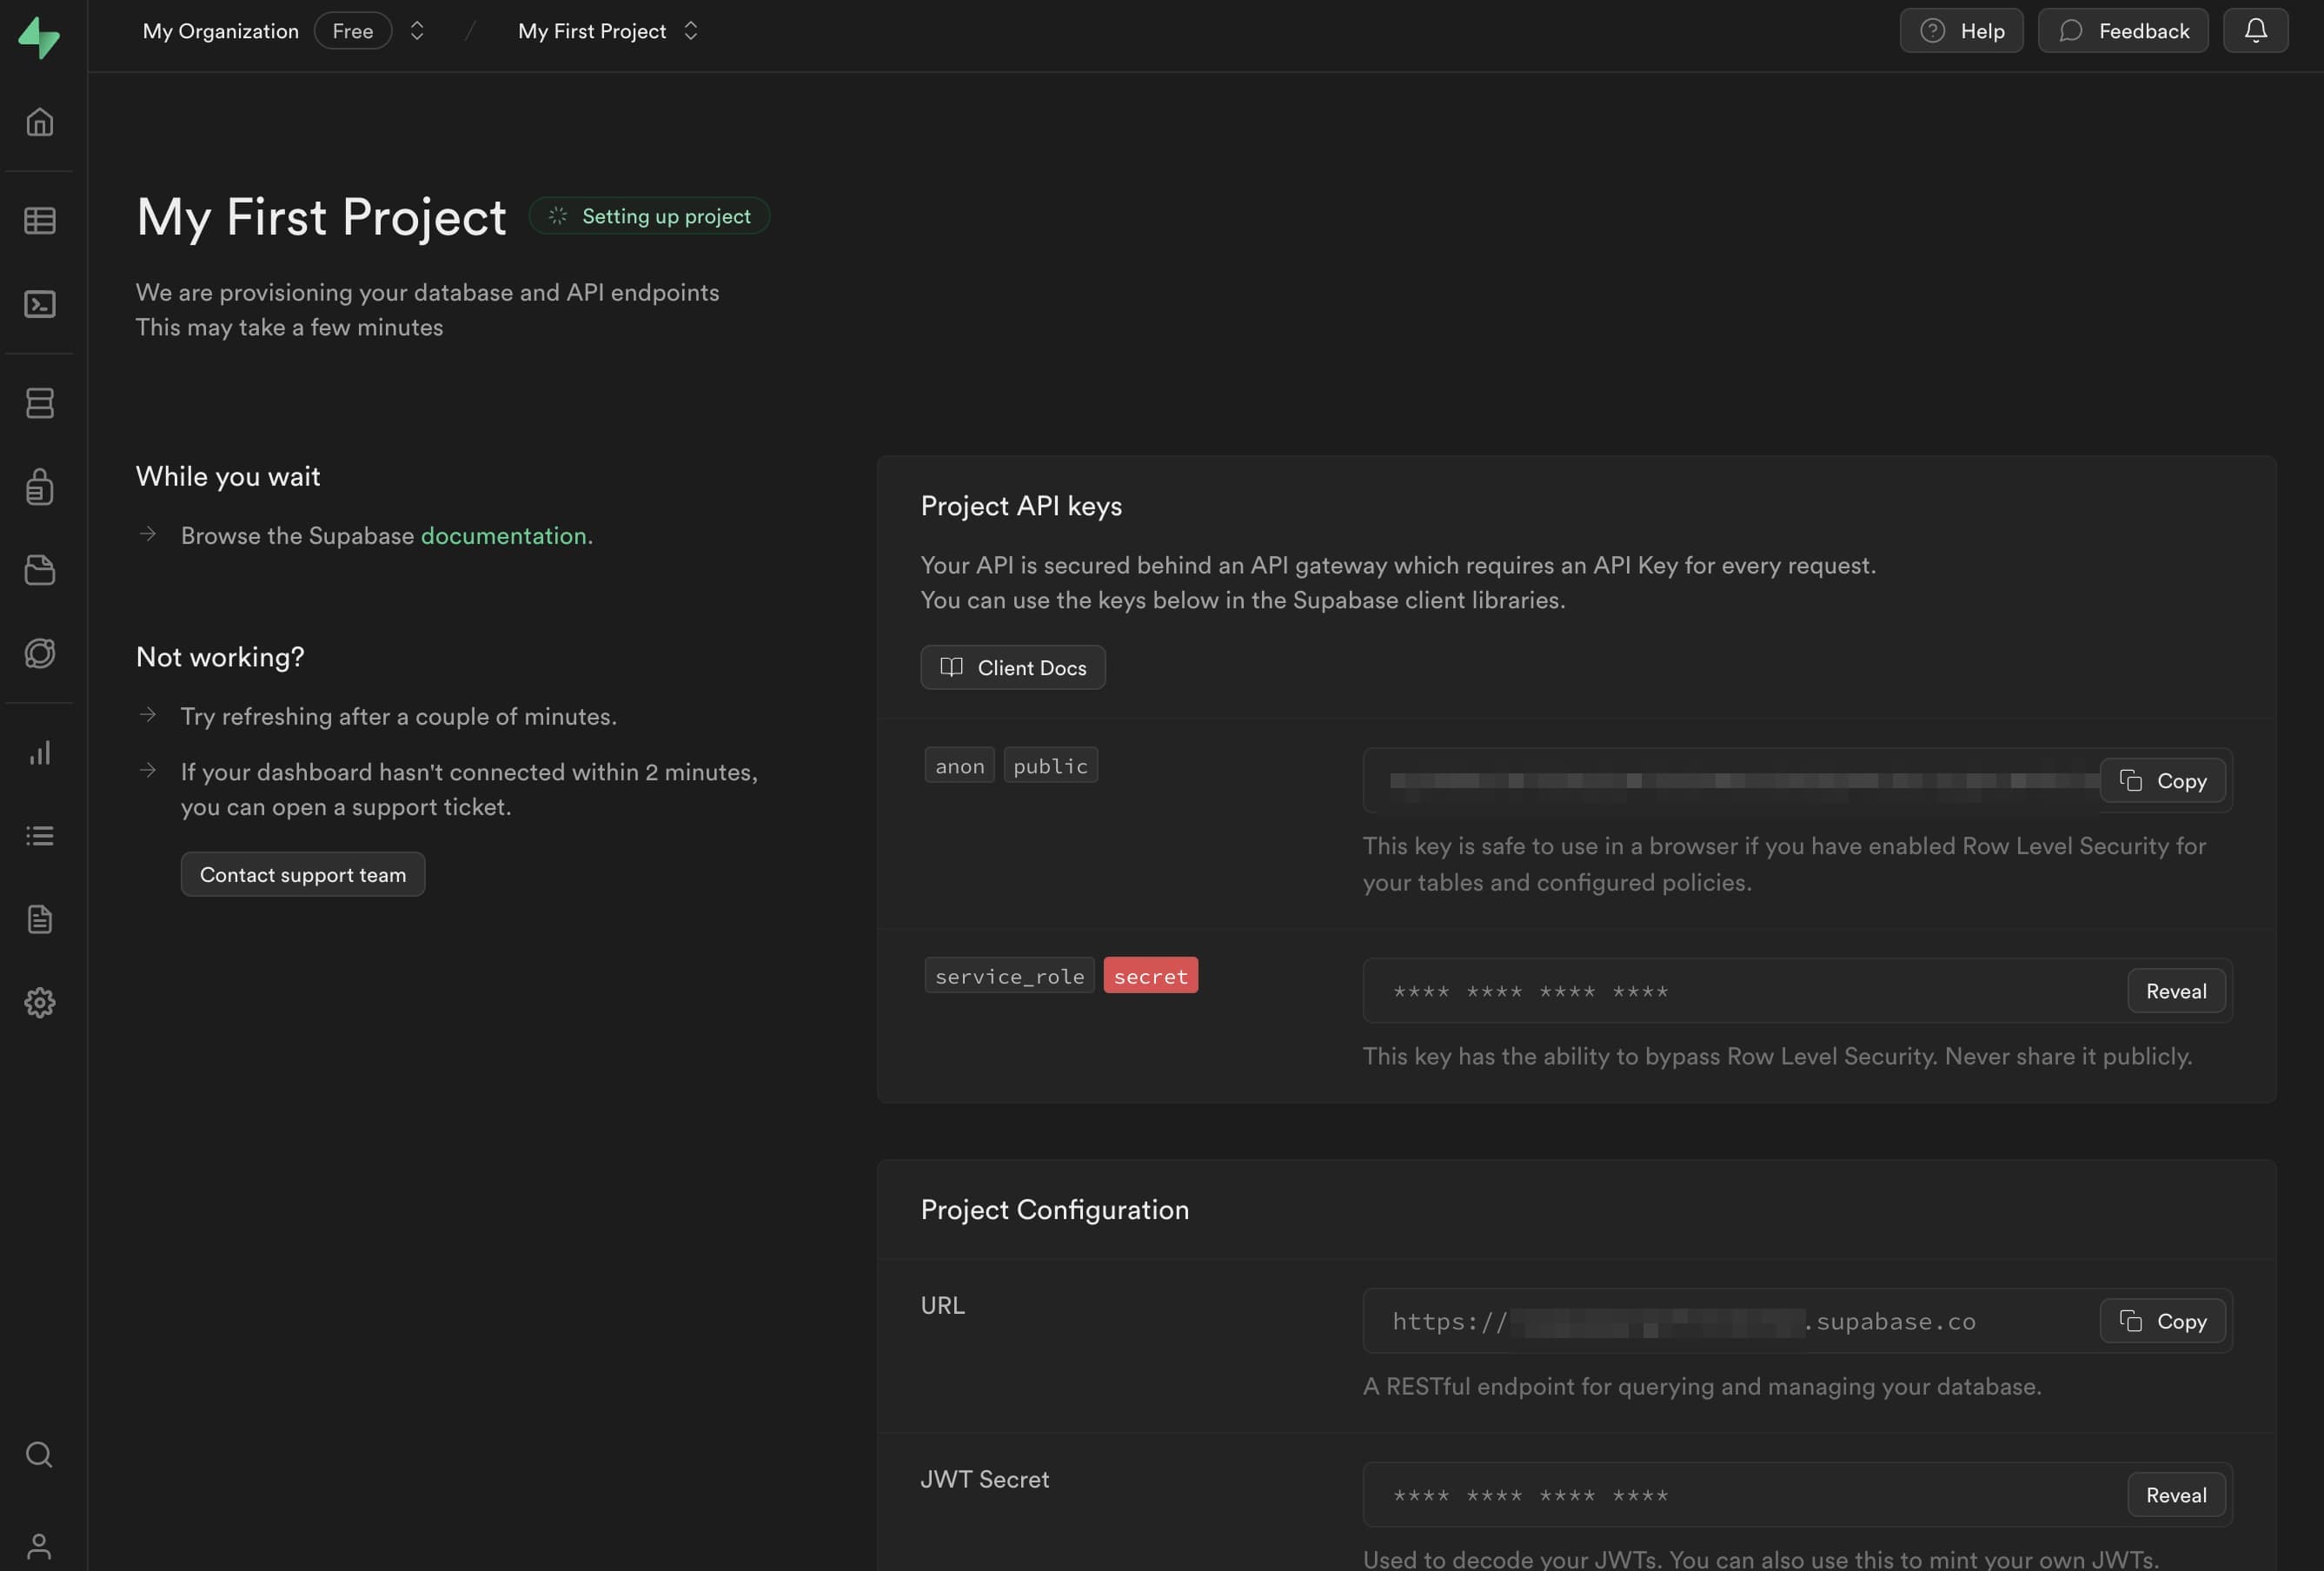Open the Supabase documentation link
This screenshot has height=1571, width=2324.
click(x=503, y=536)
